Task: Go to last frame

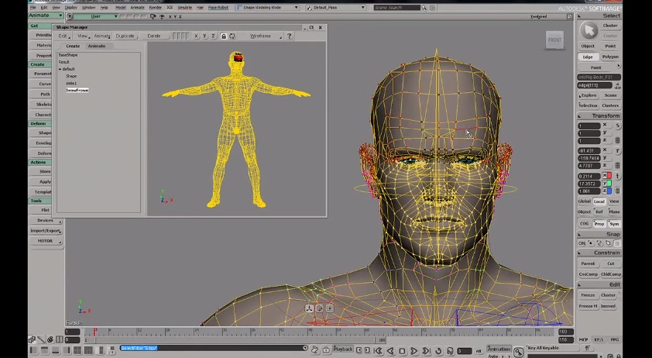Action: pos(426,351)
